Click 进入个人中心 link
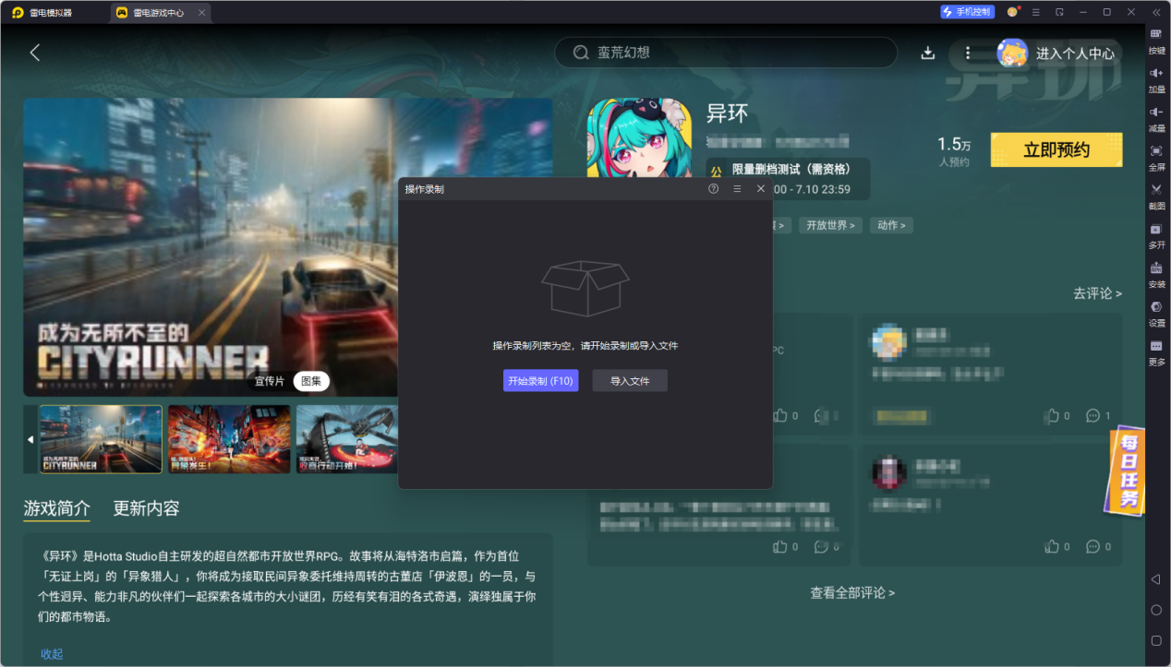 pos(1075,54)
